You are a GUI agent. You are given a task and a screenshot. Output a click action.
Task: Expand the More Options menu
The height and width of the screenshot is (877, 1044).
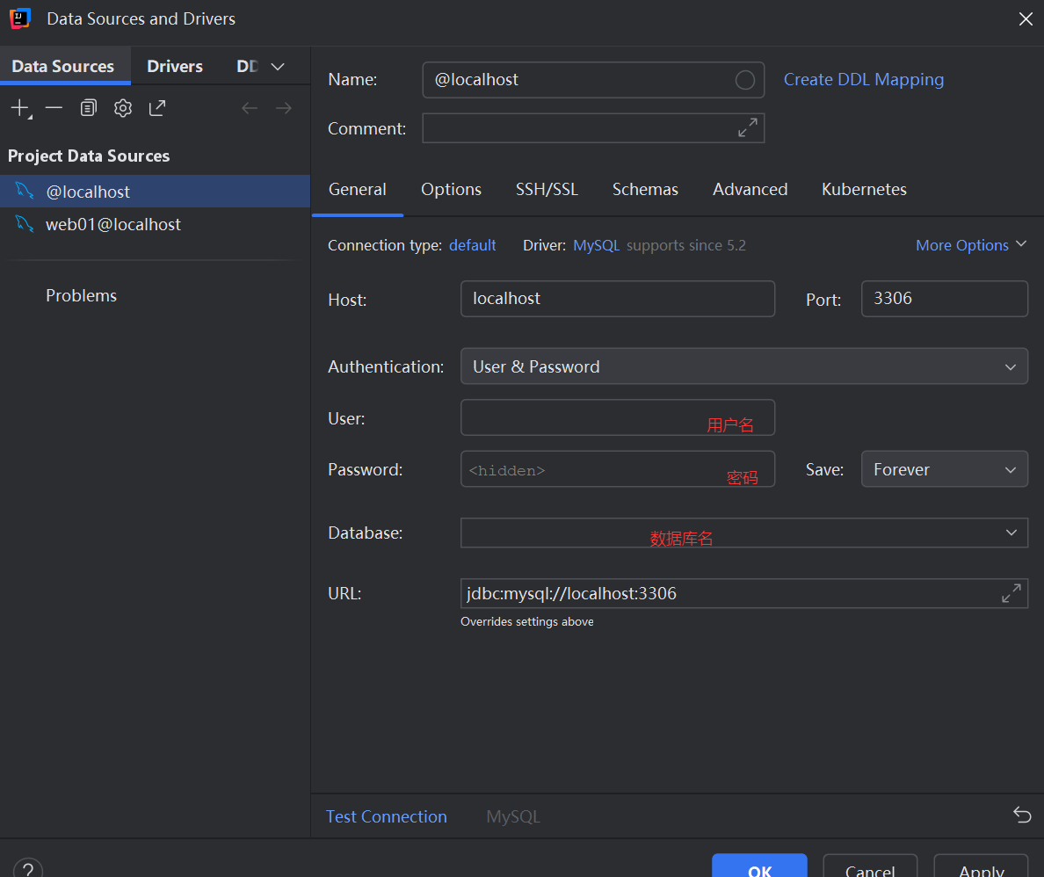tap(971, 245)
